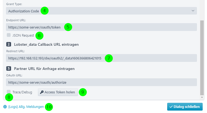The height and width of the screenshot is (113, 207).
Task: Click the chevron arrow of Authorization Code combo box
Action: (x=193, y=11)
